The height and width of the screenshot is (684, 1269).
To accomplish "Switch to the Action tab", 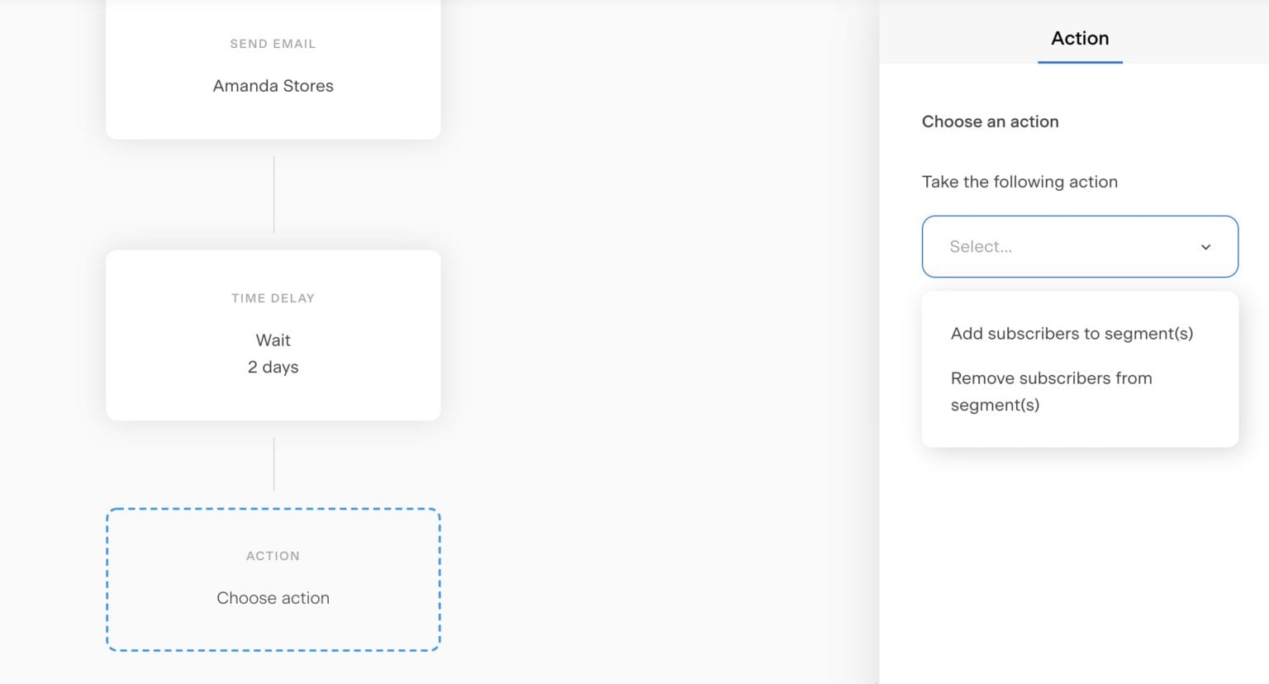I will point(1079,38).
